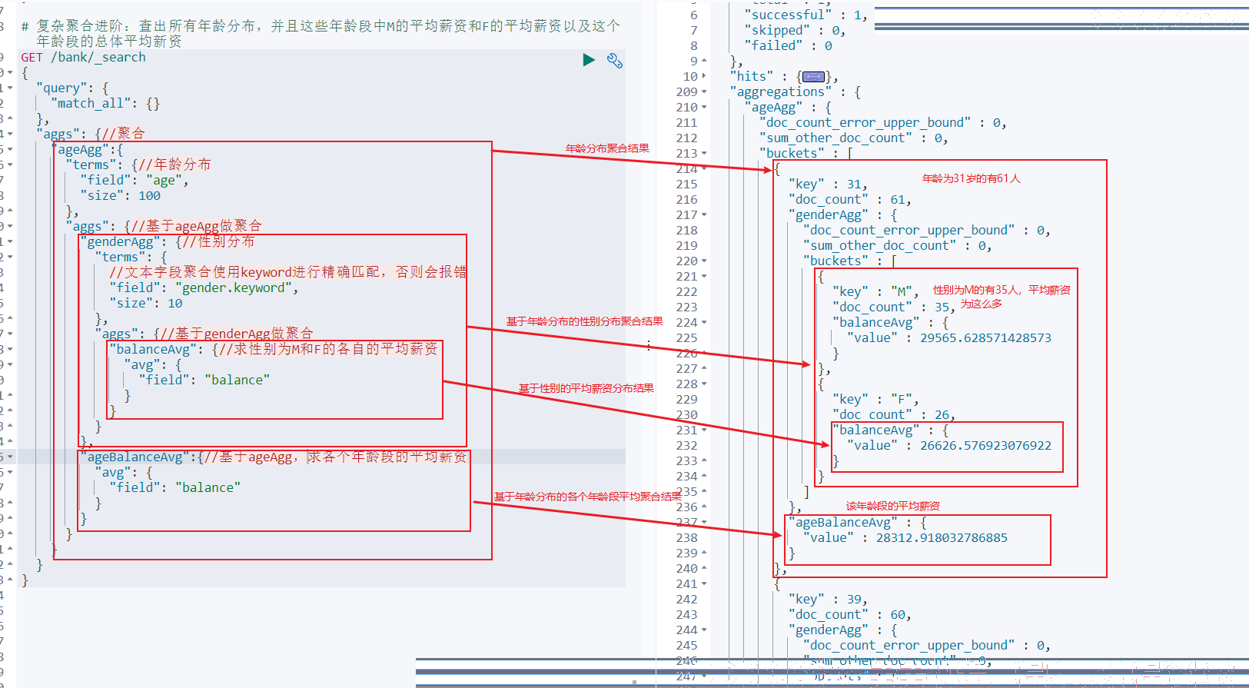The width and height of the screenshot is (1249, 688).
Task: Click the fold-end marker at response line 240
Action: 705,568
